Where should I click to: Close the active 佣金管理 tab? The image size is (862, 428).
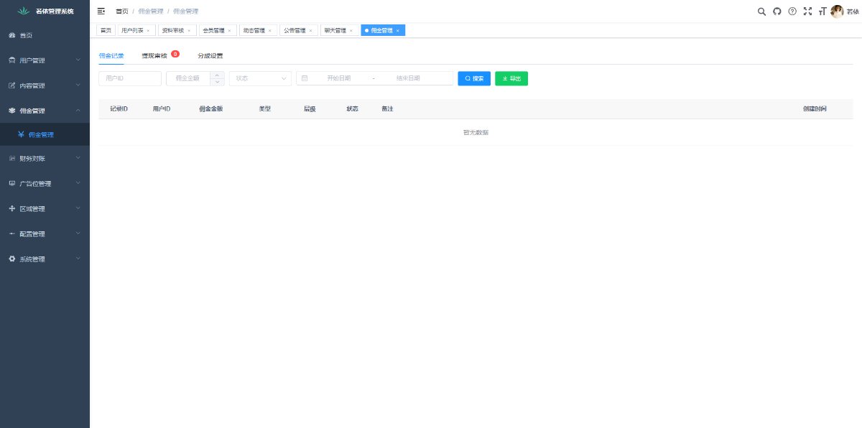click(x=397, y=31)
